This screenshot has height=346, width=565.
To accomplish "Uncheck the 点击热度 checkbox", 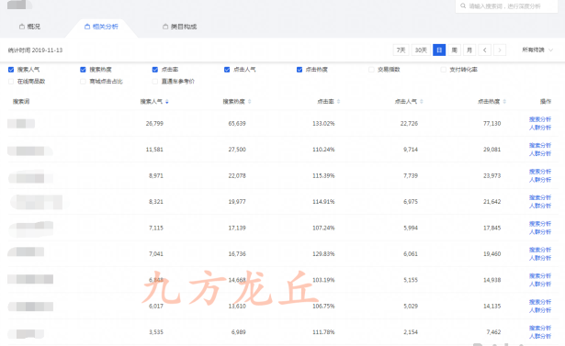I will pyautogui.click(x=299, y=70).
